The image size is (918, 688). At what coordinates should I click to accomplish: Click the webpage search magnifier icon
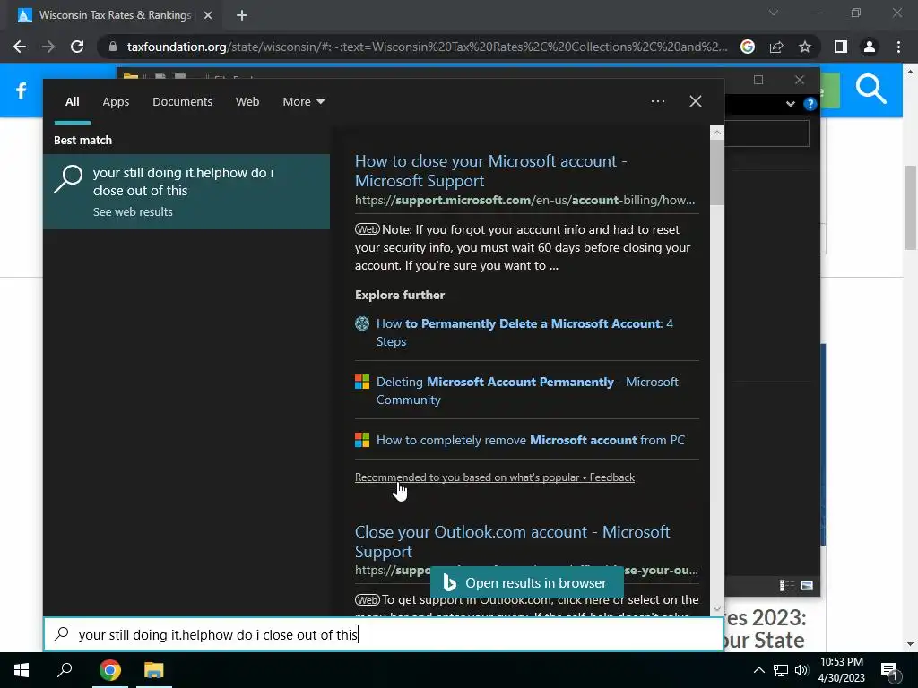(870, 90)
